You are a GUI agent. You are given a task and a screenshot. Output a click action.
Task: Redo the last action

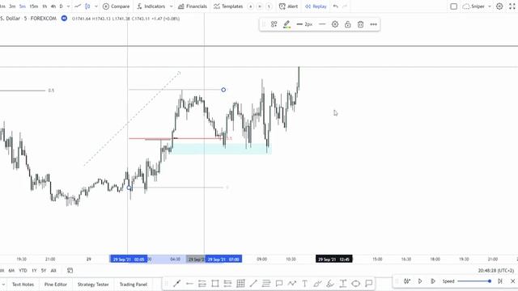pyautogui.click(x=345, y=6)
